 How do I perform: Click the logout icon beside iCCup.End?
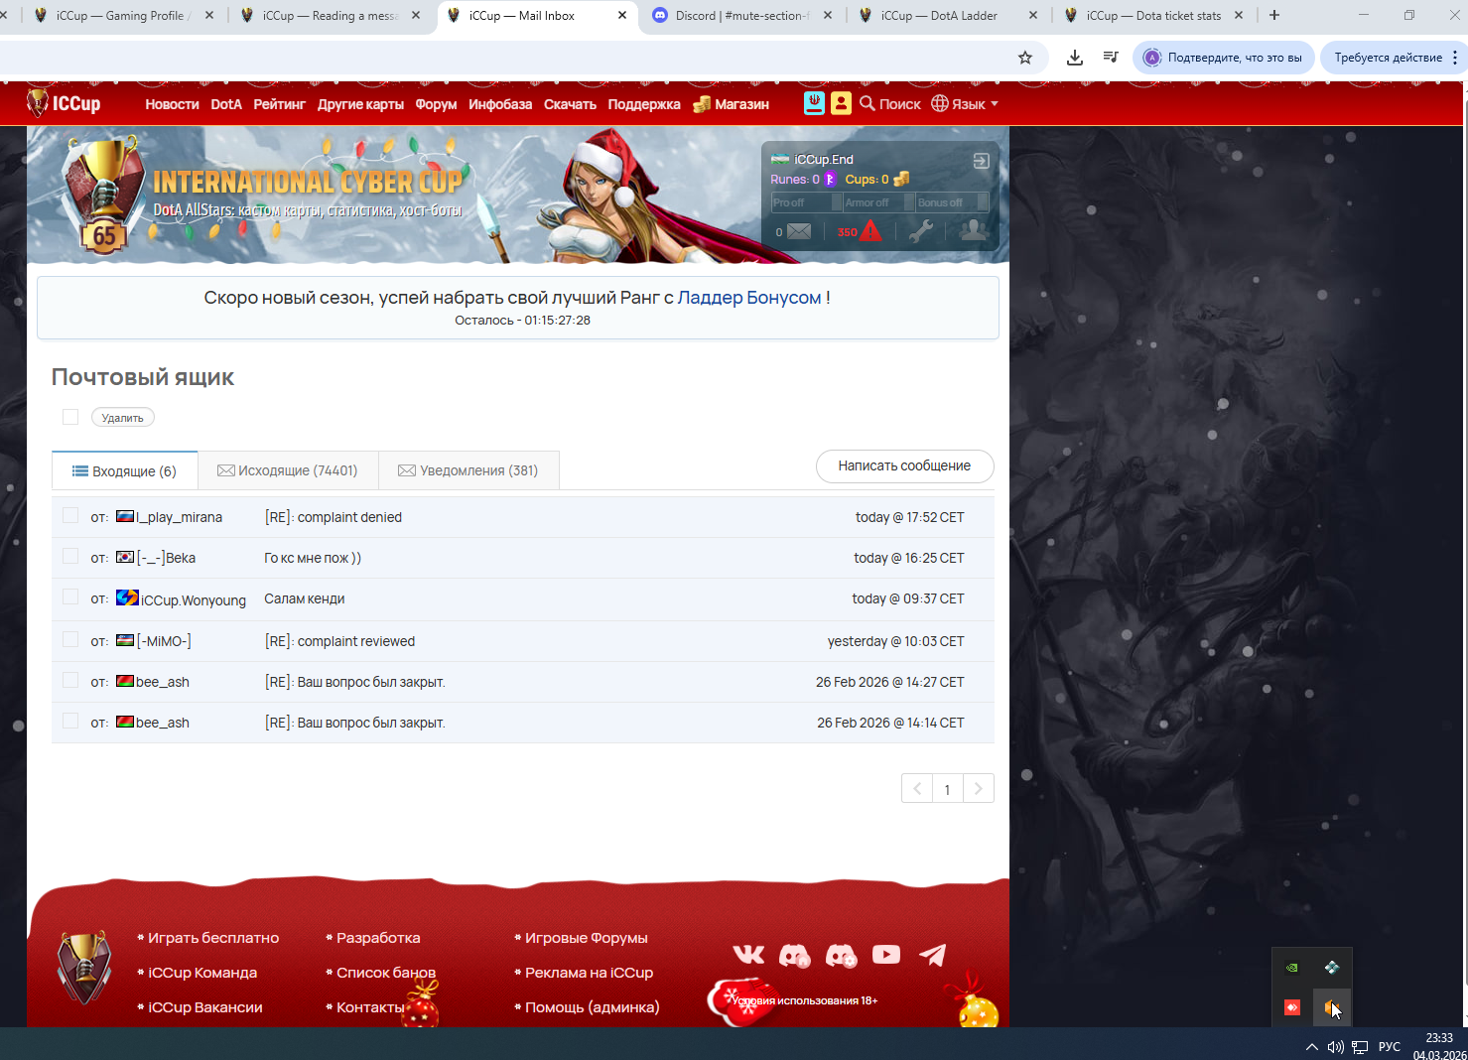(x=981, y=161)
